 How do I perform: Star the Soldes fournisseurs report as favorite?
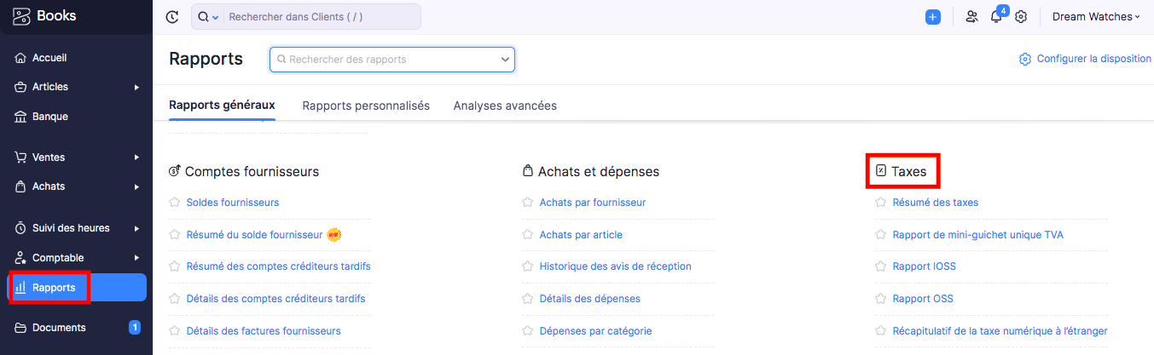coord(175,203)
